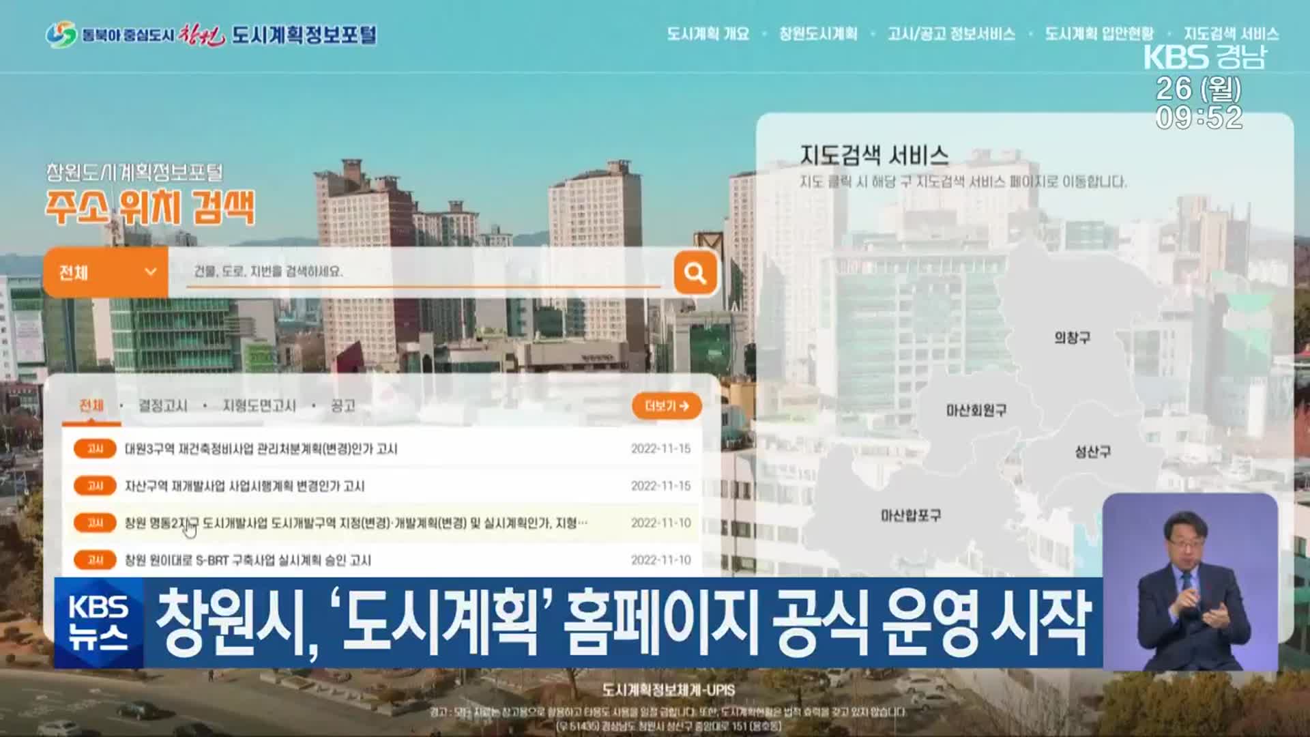The image size is (1310, 737).
Task: Click 고시 badge on 자산구역 row
Action: pos(95,486)
